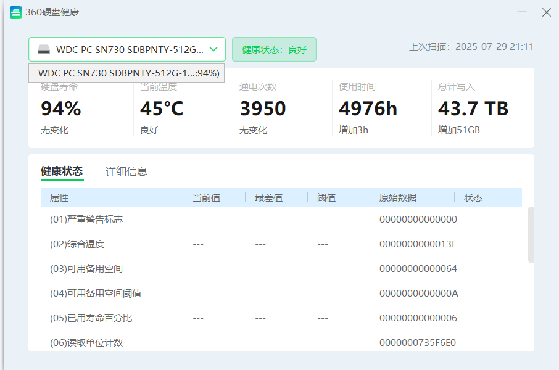559x370 pixels.
Task: Click the 属性 column header
Action: coord(59,198)
